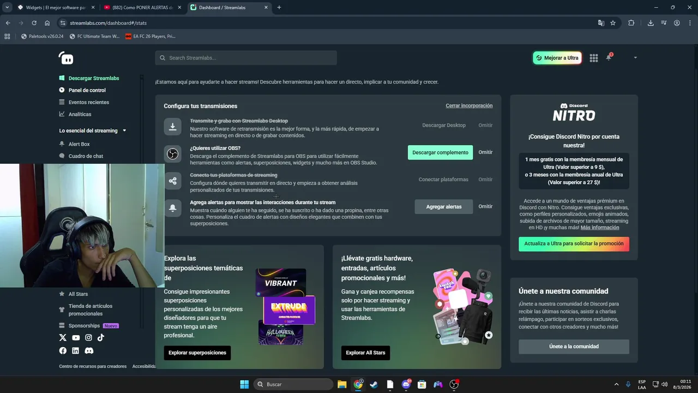Show hidden system tray icons
The height and width of the screenshot is (393, 698).
tap(616, 384)
